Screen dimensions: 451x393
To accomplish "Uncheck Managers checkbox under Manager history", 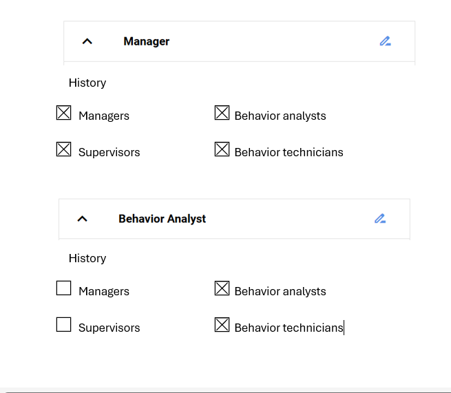I will pyautogui.click(x=63, y=113).
